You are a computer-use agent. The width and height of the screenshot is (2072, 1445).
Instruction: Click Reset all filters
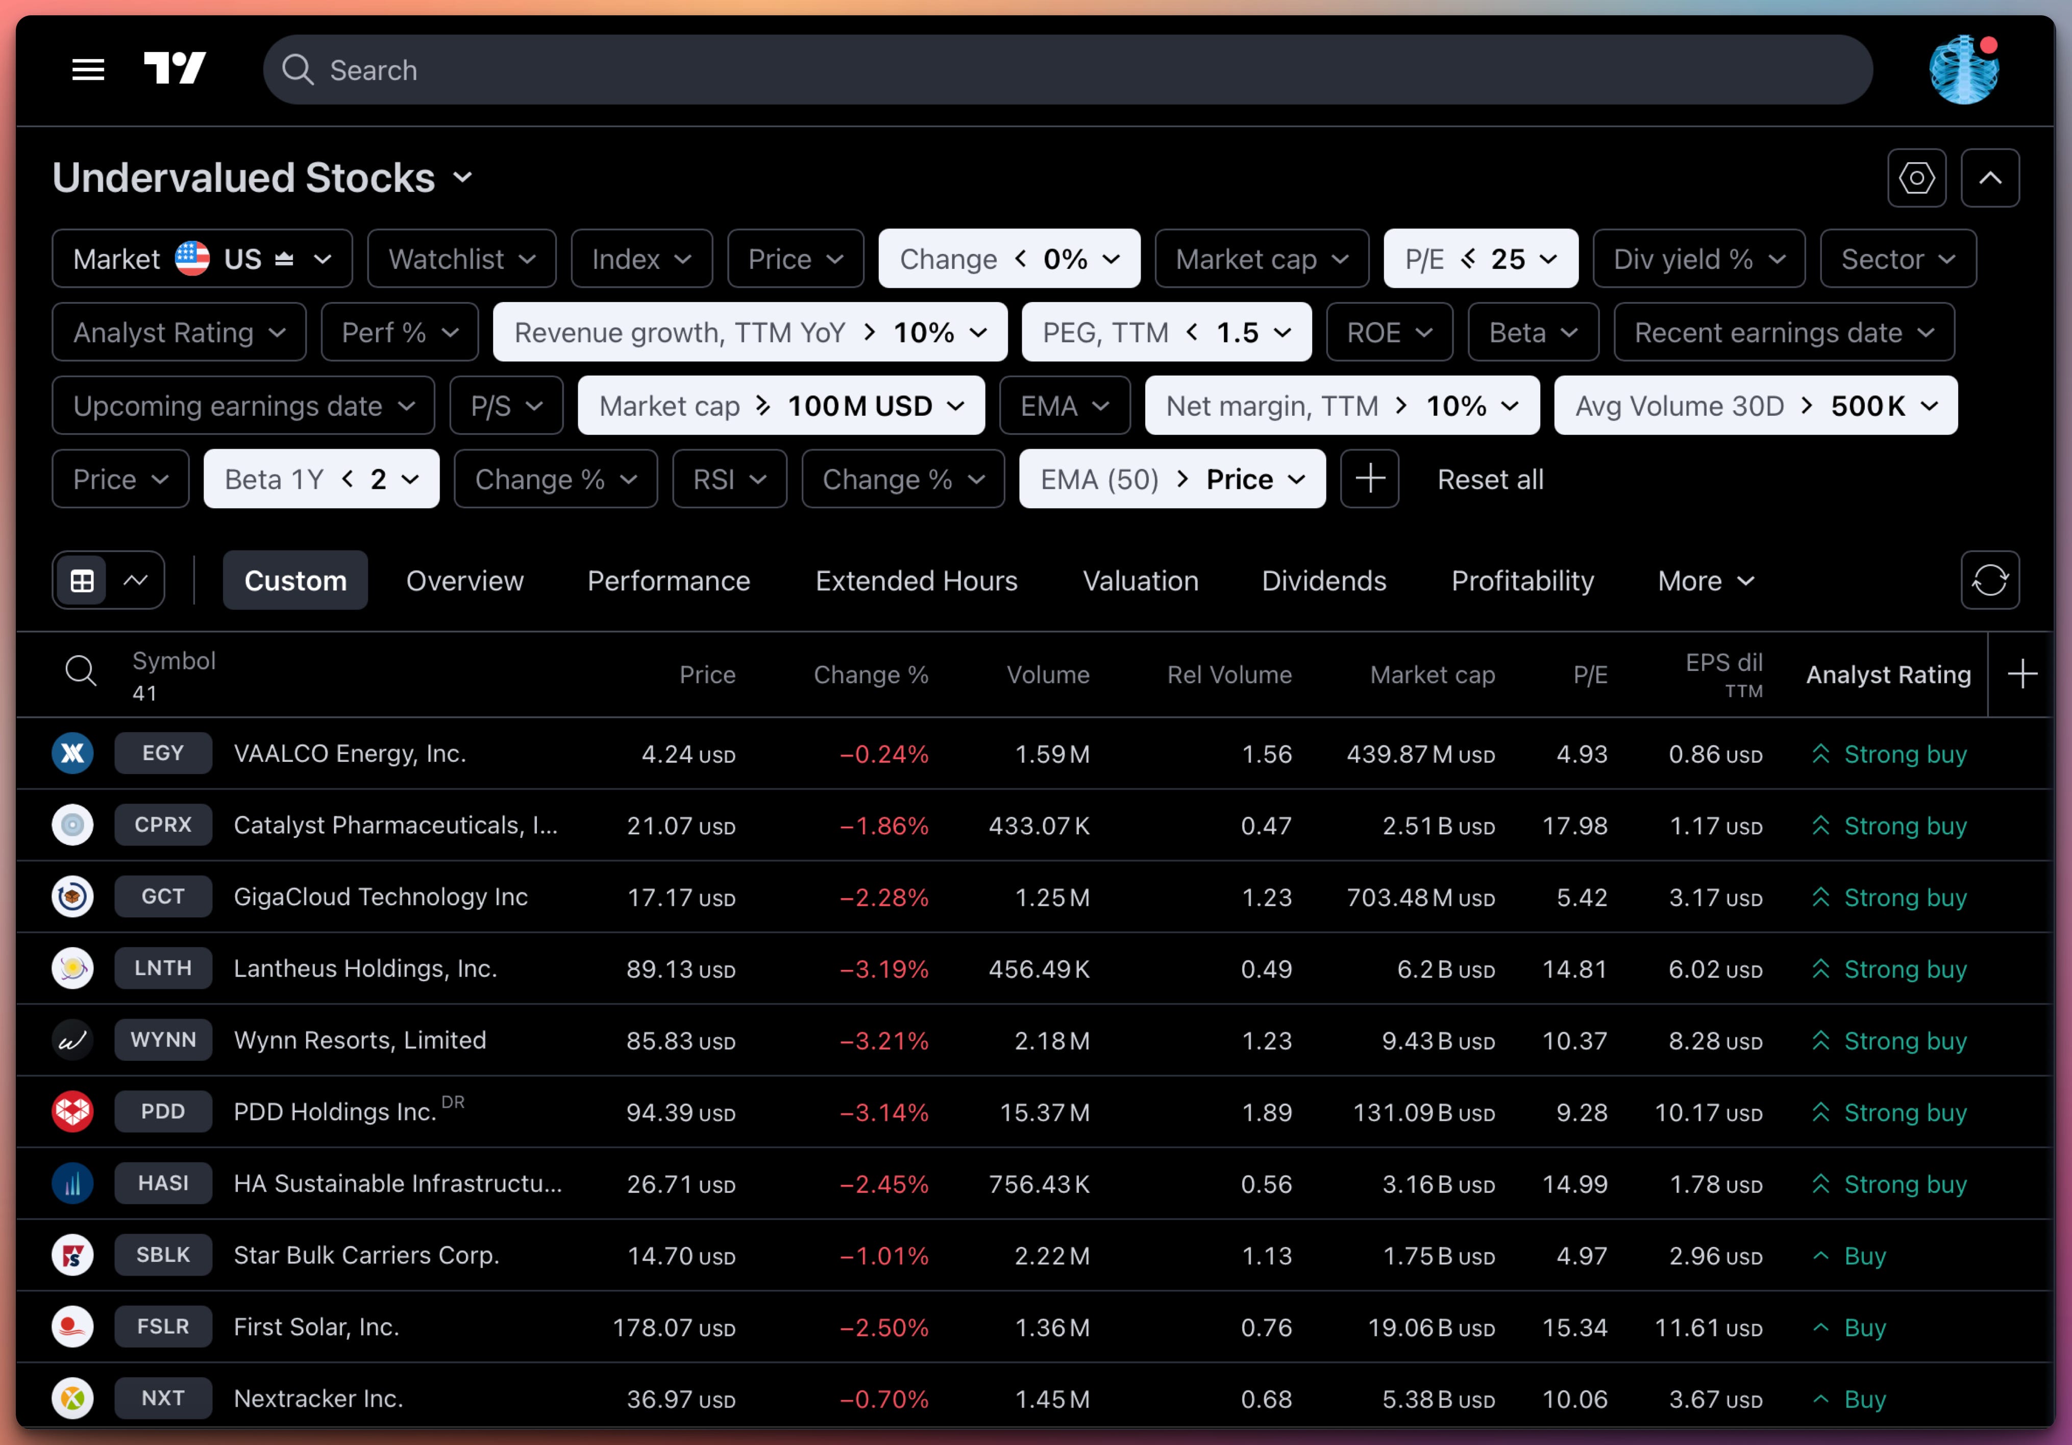pyautogui.click(x=1490, y=479)
